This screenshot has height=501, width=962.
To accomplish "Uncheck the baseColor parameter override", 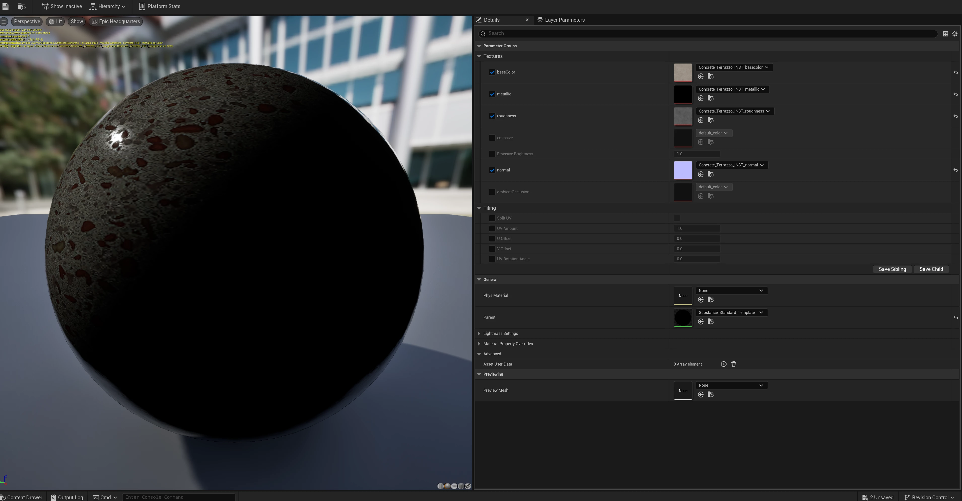I will point(492,72).
